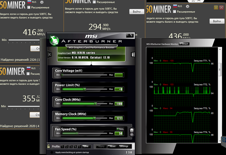Click RUS flag in the right 50Miner
226x155 pixels.
click(x=175, y=6)
